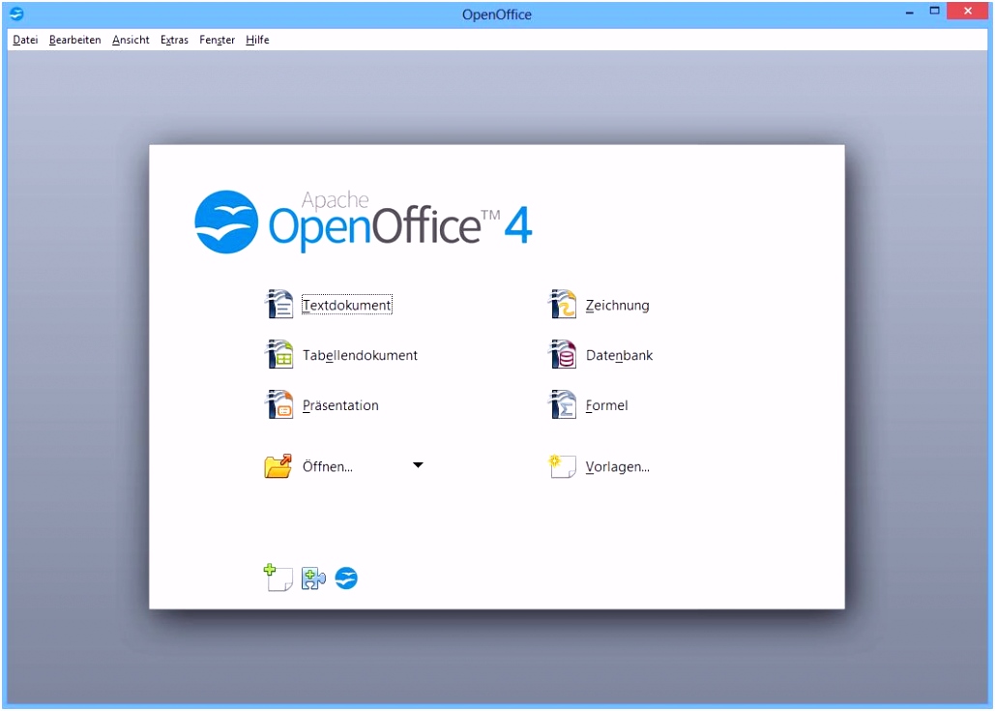Create a new Tabellendokument
The image size is (995, 711).
click(x=360, y=355)
